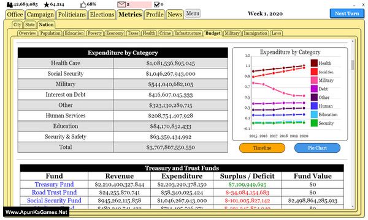Click the Fund Value column header
The height and width of the screenshot is (220, 368).
[313, 176]
